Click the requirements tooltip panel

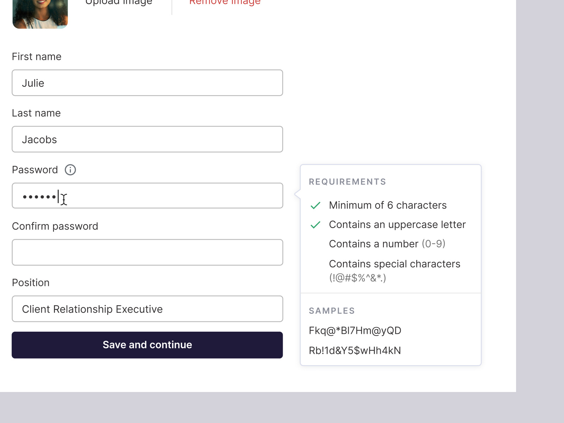(391, 264)
